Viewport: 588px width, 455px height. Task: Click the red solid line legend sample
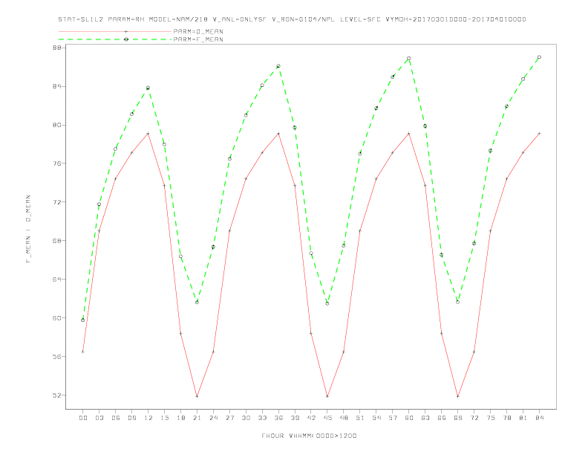coord(115,31)
